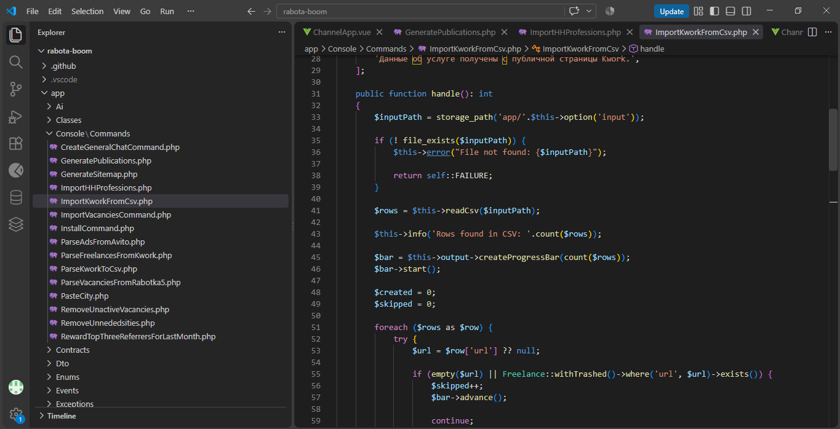840x429 pixels.
Task: Open the Manage gear settings menu
Action: (x=16, y=415)
